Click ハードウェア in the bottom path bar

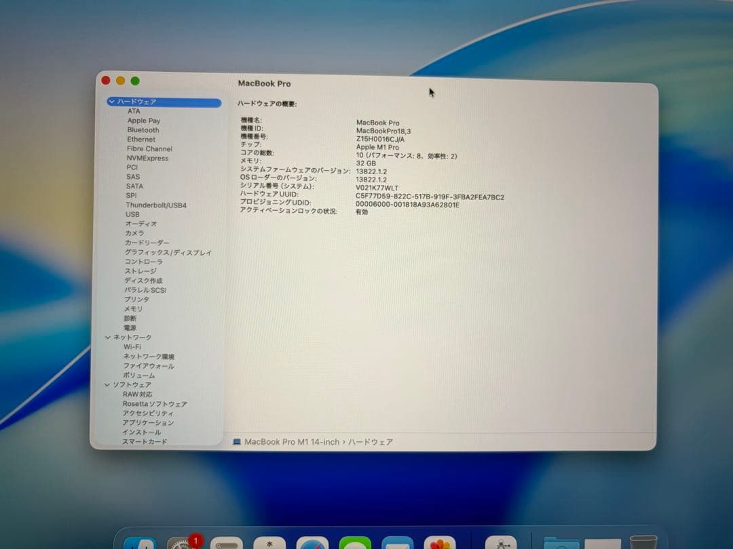tap(371, 442)
